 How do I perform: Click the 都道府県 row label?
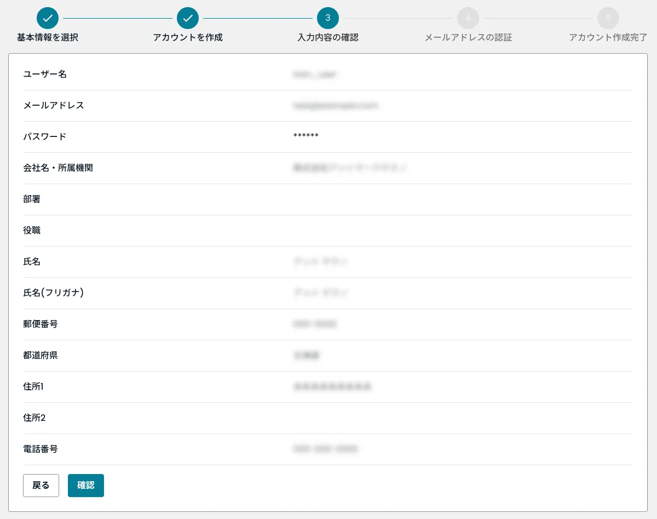41,355
